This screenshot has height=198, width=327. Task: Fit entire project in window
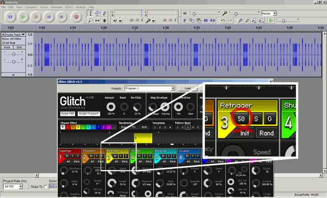point(261,20)
